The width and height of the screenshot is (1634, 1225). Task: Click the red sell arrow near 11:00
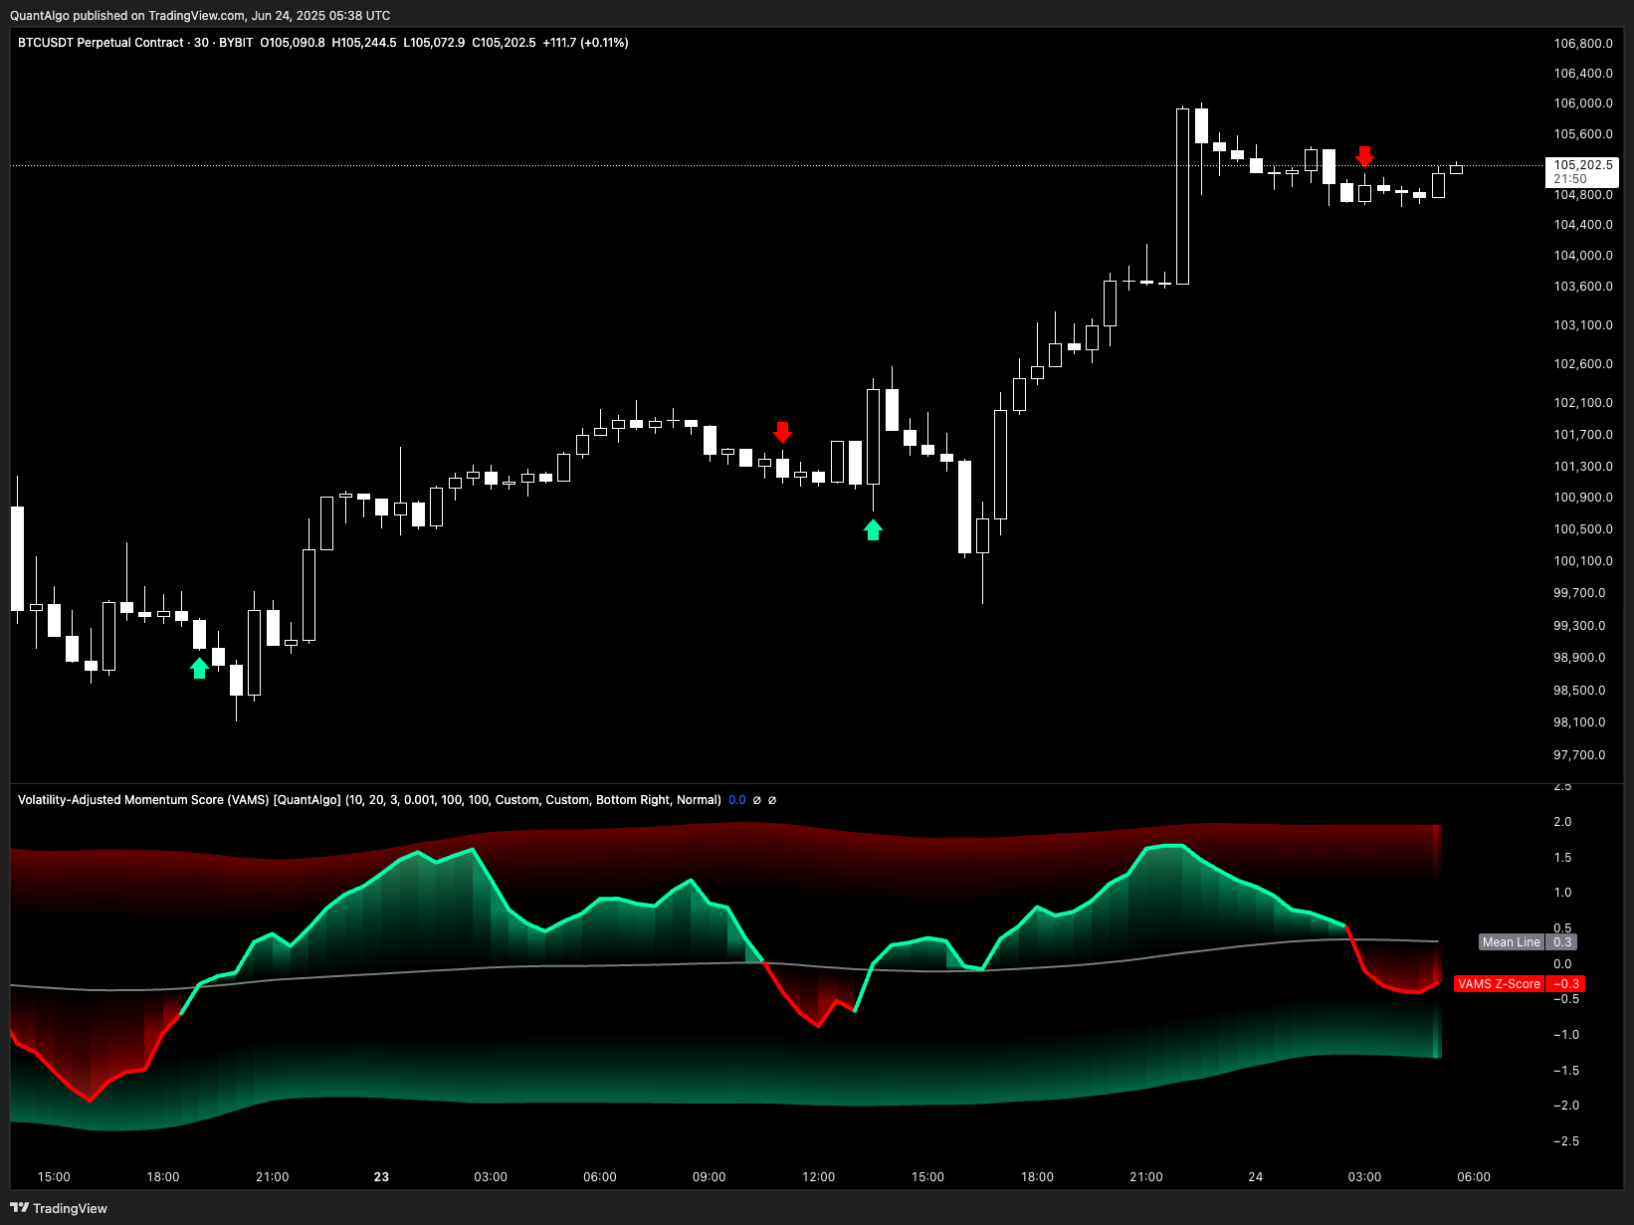click(x=782, y=432)
